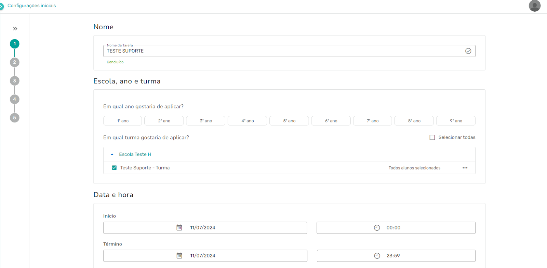This screenshot has width=547, height=268.
Task: Jump to step 5 in the stepper
Action: 15,118
